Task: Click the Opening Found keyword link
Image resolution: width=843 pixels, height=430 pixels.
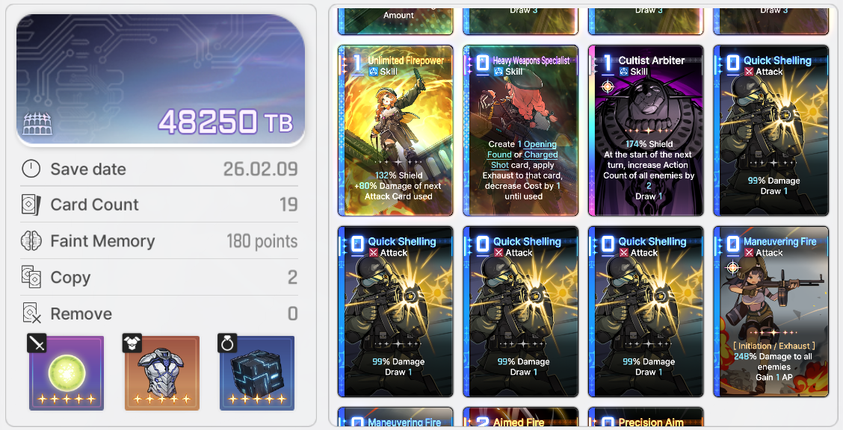Action: click(x=522, y=149)
